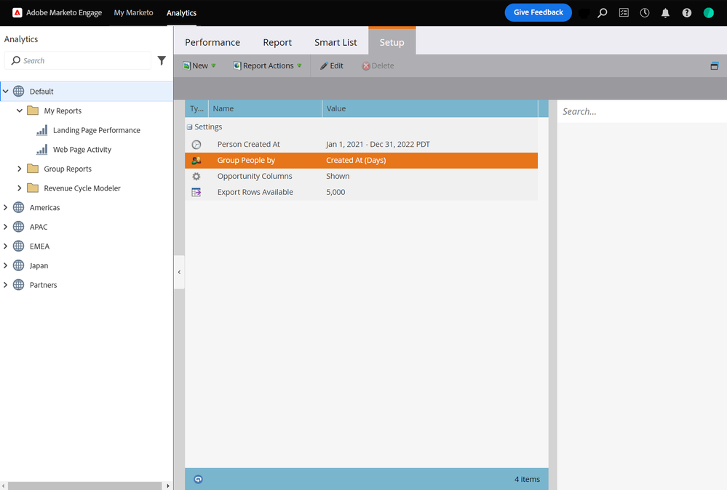Open the global search magnifier icon

pyautogui.click(x=603, y=13)
